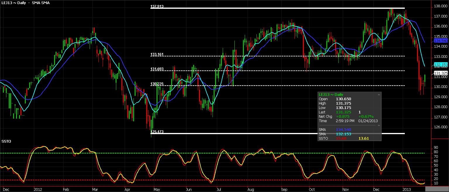Image resolution: width=449 pixels, height=192 pixels.
Task: Select the 125.473 support line label
Action: [157, 132]
